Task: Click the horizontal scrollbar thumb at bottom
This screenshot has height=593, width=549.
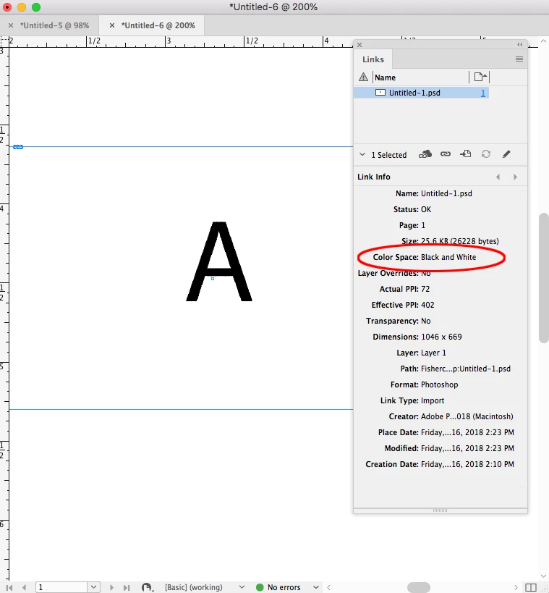Action: [419, 587]
